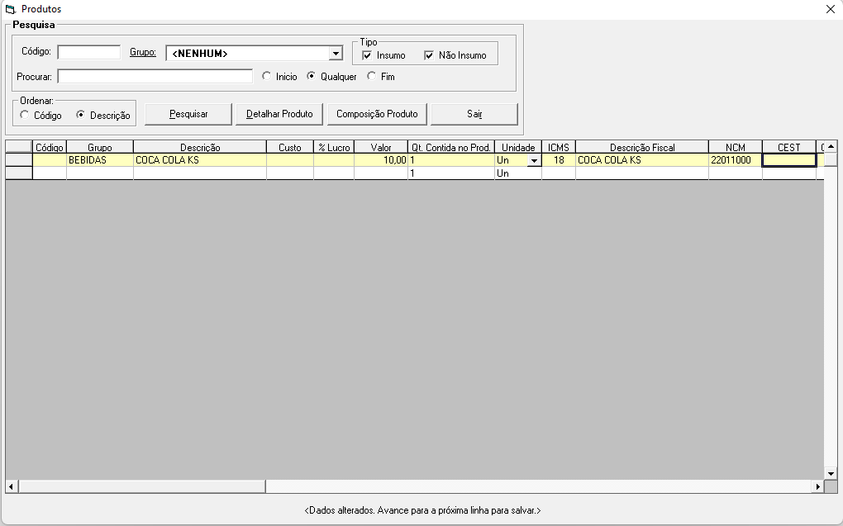Click the Produtos window title icon

pos(10,9)
